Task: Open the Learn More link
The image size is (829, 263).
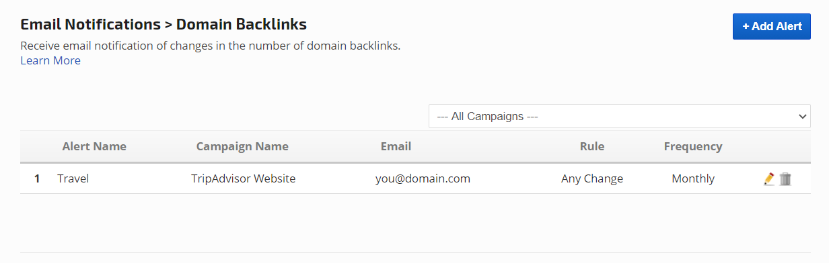Action: point(50,60)
